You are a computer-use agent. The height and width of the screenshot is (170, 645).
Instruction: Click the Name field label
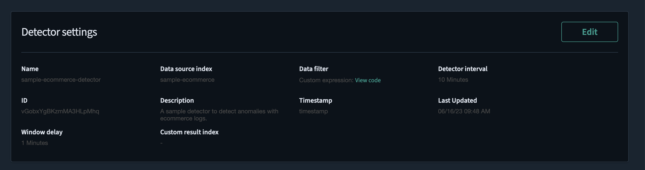click(30, 69)
